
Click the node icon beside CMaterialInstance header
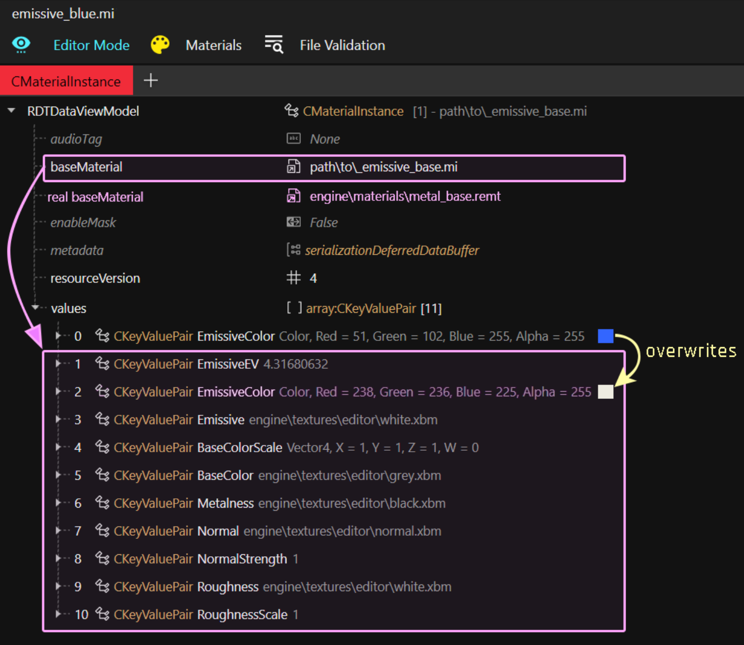[x=292, y=111]
